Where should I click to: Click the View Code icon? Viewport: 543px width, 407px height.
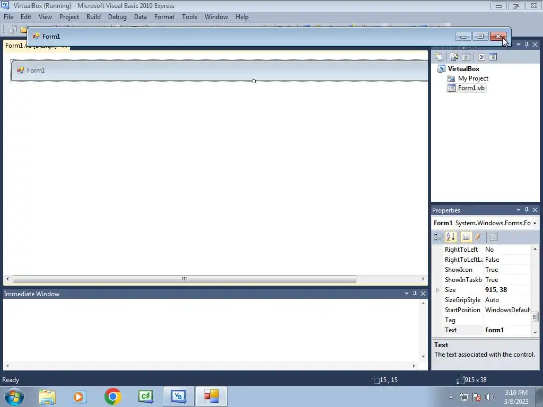click(481, 57)
